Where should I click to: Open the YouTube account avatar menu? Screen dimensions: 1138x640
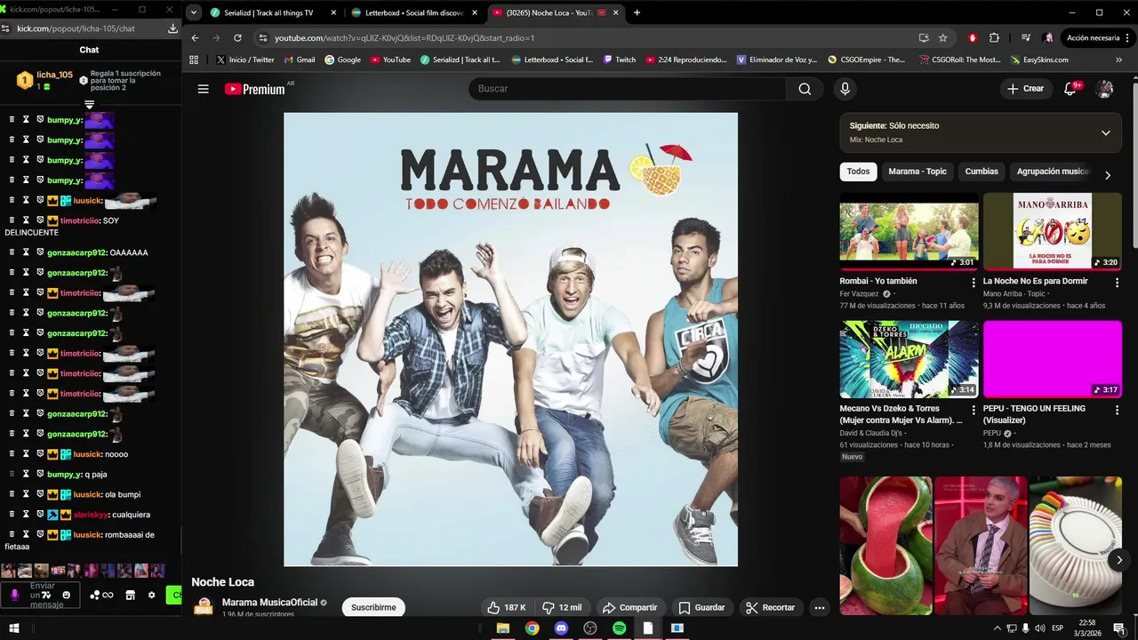click(1104, 89)
